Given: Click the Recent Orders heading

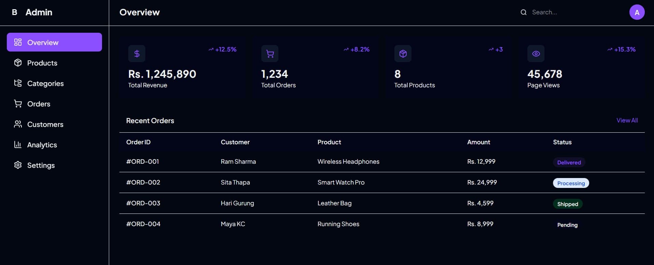Looking at the screenshot, I should pos(150,121).
